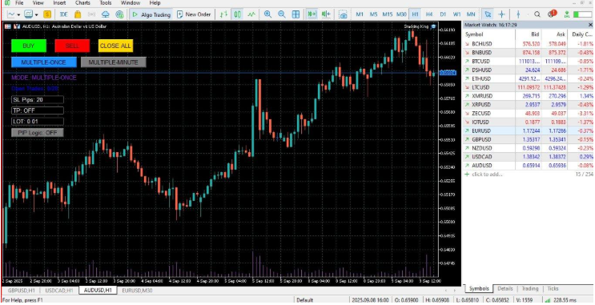Select the vertical line drawing tool
The width and height of the screenshot is (595, 305).
pos(518,14)
